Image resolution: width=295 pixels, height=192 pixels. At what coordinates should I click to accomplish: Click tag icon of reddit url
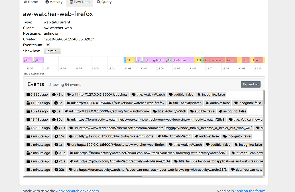(x=71, y=128)
